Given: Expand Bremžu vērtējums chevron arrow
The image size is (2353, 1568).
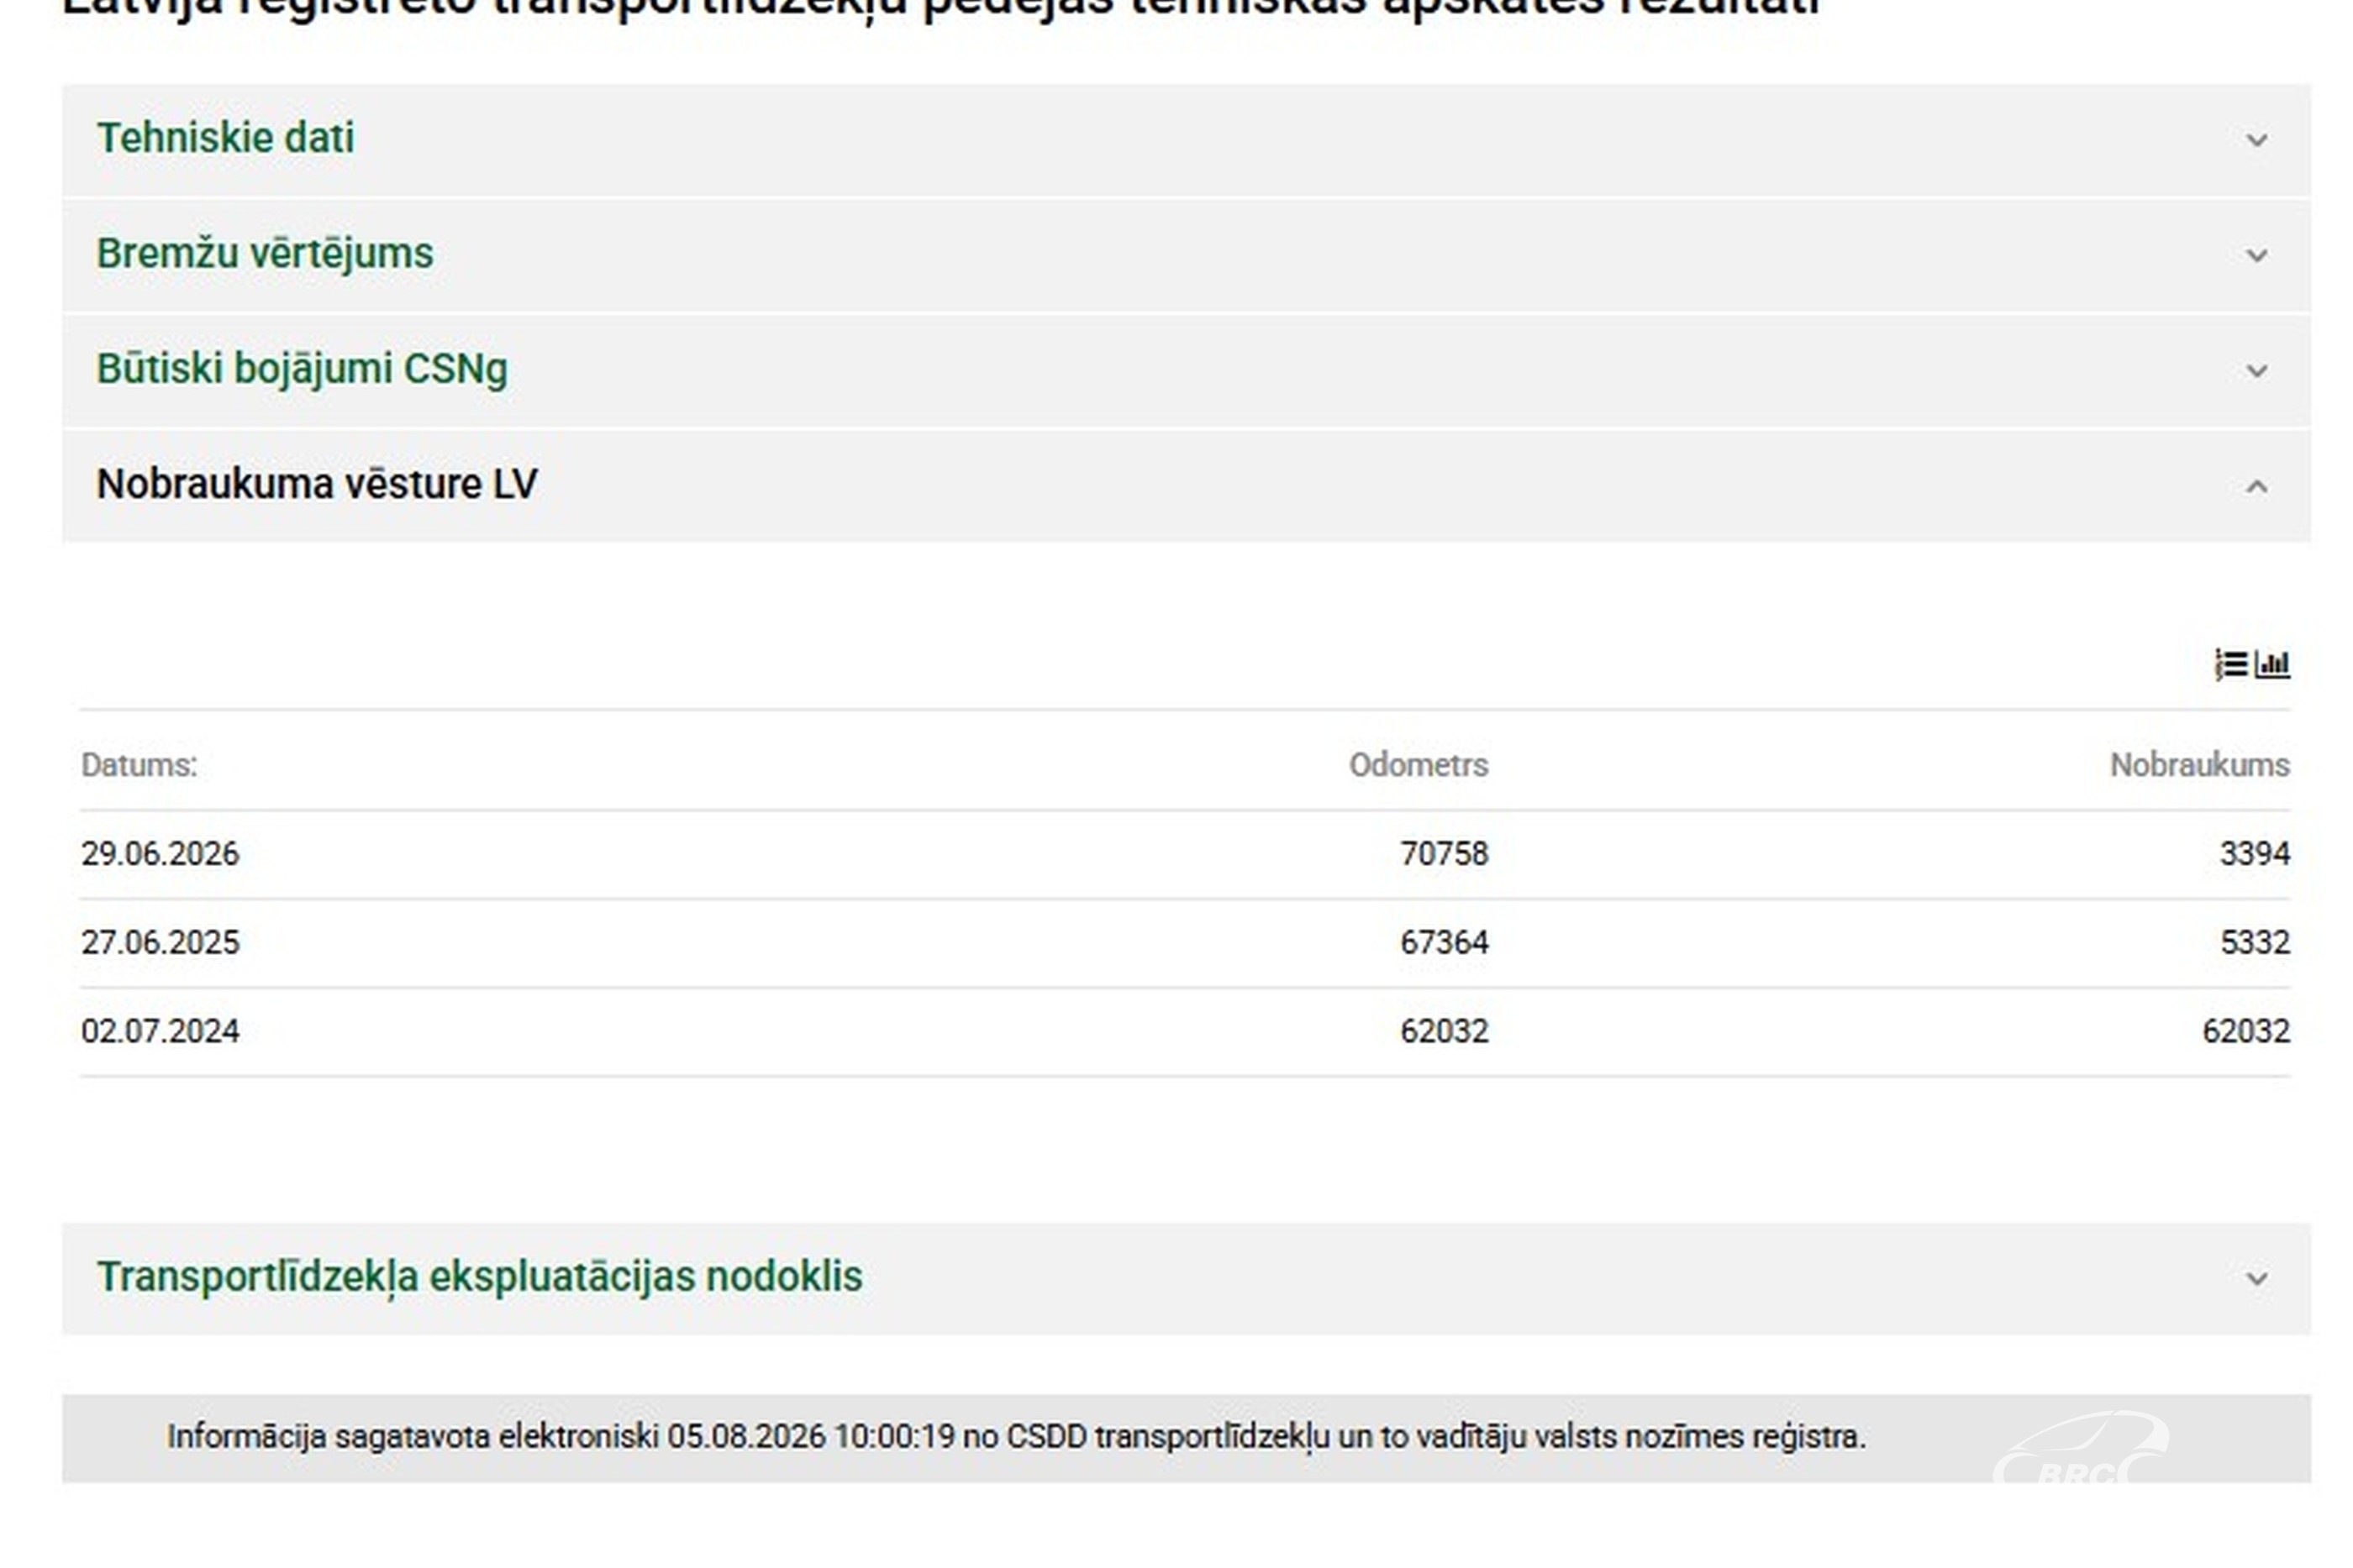Looking at the screenshot, I should (x=2257, y=256).
